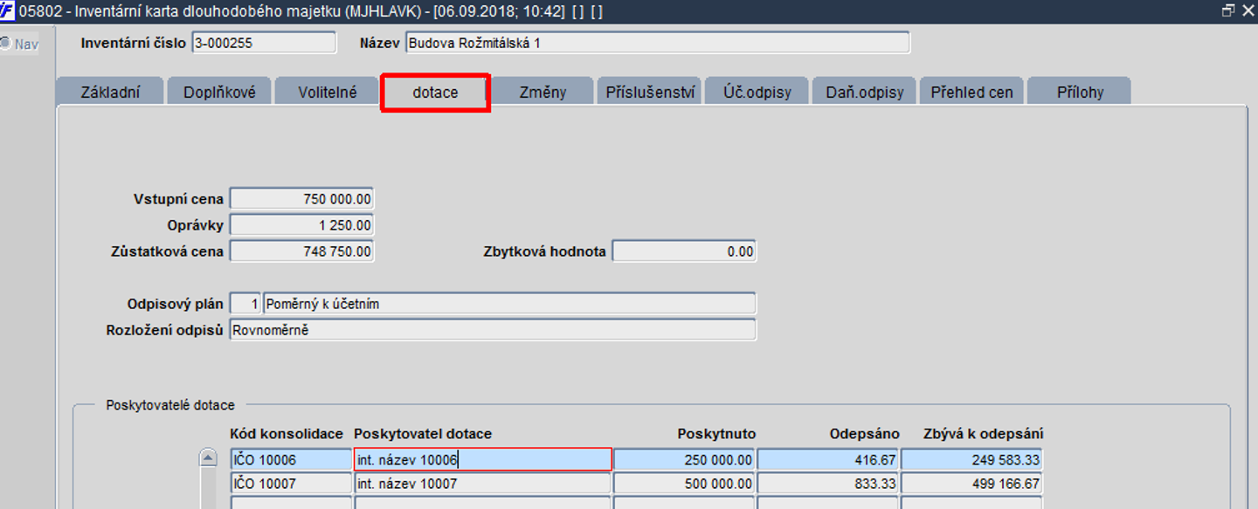
Task: Click the Odpisový plán number field
Action: [x=245, y=304]
